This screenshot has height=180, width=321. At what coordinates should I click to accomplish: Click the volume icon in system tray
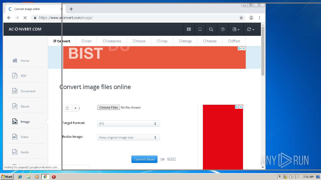pyautogui.click(x=291, y=177)
